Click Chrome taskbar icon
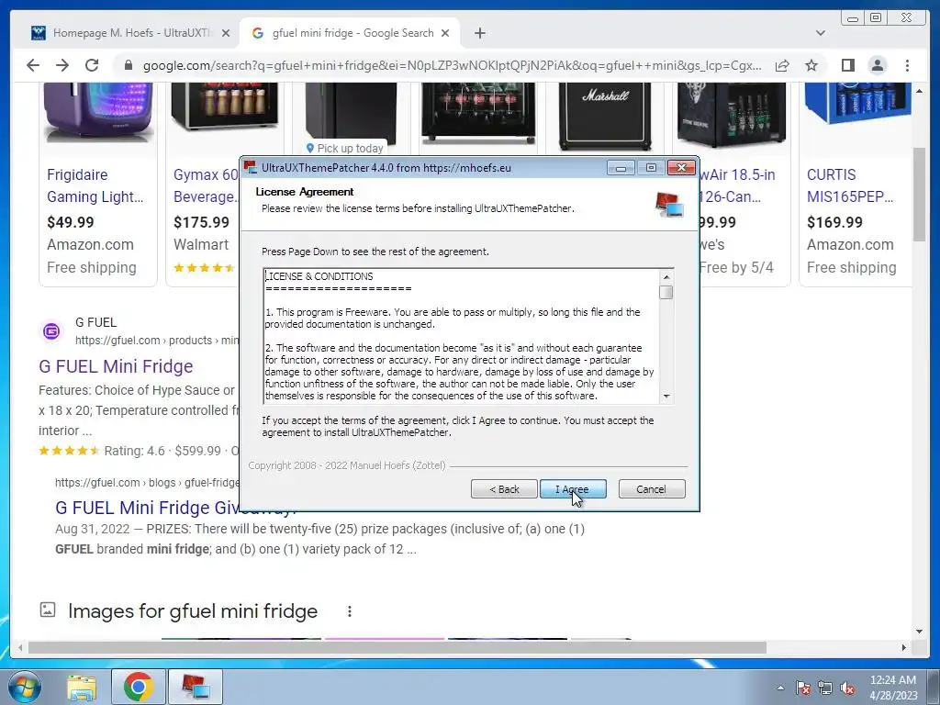Viewport: 940px width, 705px height. (138, 687)
